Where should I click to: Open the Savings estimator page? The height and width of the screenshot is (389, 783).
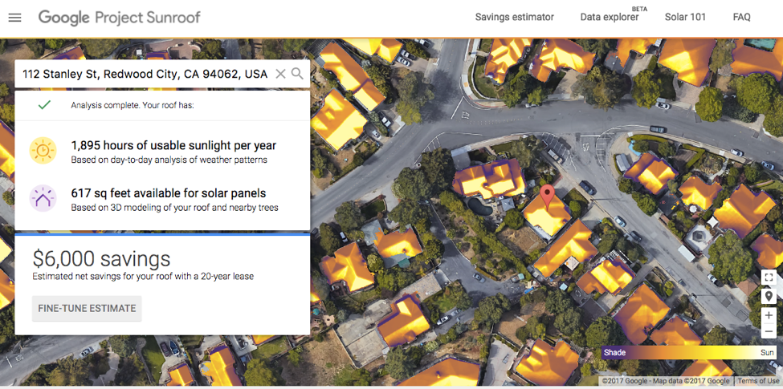(514, 17)
